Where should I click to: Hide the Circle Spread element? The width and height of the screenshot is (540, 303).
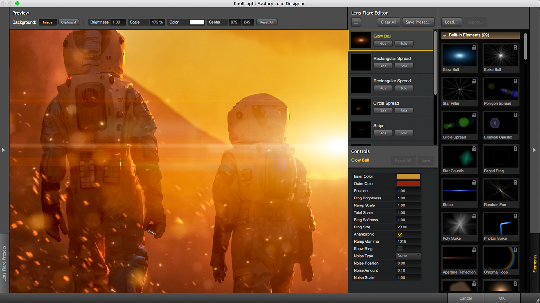tap(383, 111)
